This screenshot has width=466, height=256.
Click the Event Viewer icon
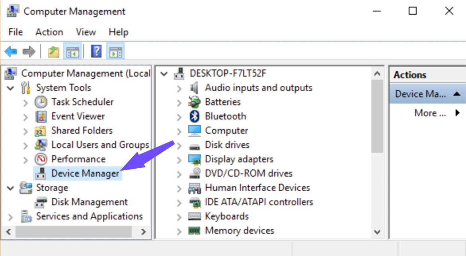pyautogui.click(x=41, y=116)
